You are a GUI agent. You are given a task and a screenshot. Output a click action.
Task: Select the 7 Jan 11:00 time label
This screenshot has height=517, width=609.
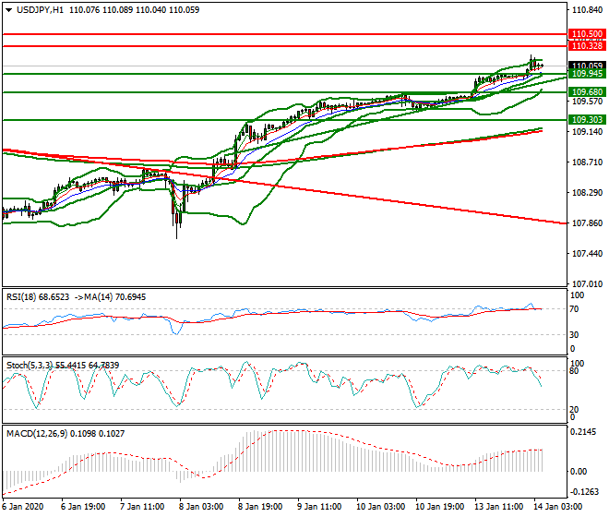pyautogui.click(x=142, y=507)
